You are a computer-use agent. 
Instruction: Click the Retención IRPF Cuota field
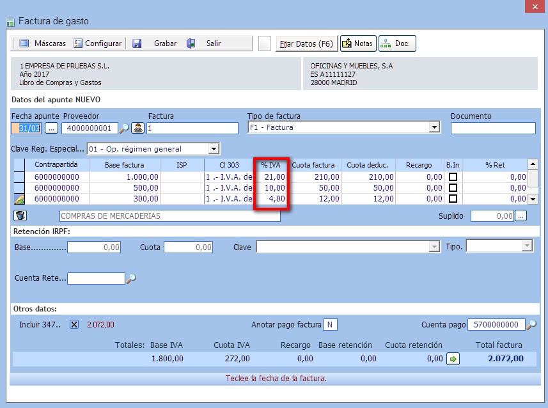coord(189,247)
